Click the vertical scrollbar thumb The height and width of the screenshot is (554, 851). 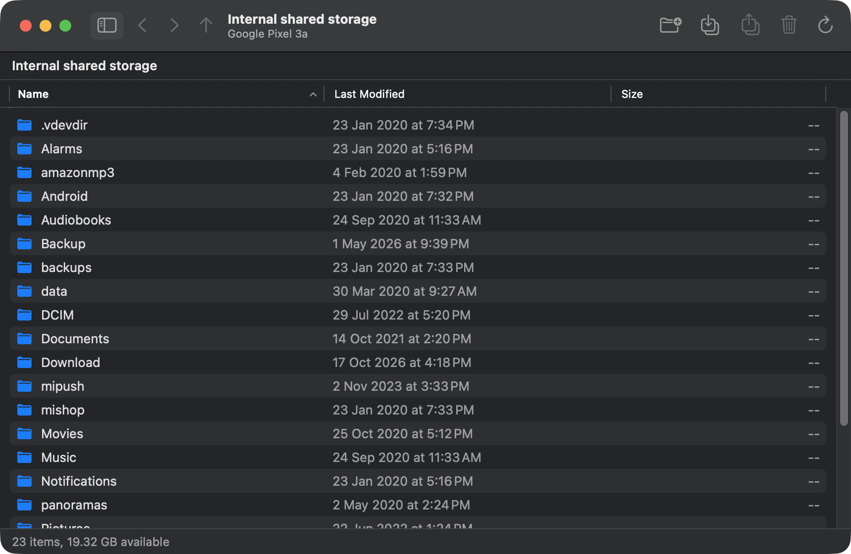[844, 268]
